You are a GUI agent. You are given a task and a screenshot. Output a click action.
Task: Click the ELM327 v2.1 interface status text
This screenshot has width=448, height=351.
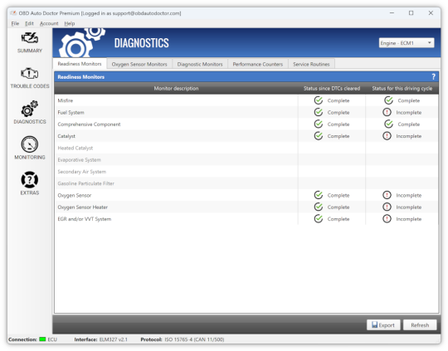[x=114, y=339]
